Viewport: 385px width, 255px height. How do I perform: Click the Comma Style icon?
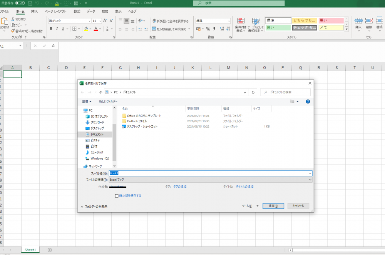214,29
